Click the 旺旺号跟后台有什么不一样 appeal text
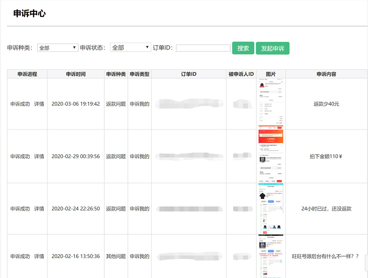The image size is (368, 278). click(x=326, y=256)
